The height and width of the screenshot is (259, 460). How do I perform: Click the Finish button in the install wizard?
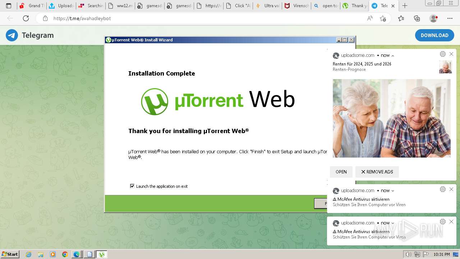coord(321,204)
